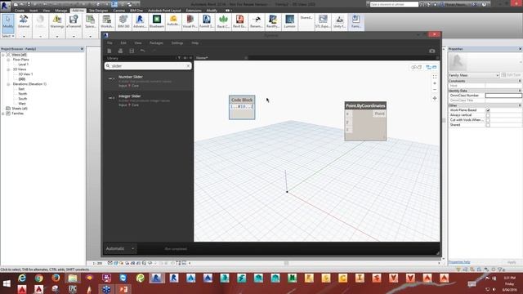Viewport: 523px width, 294px height.
Task: Click the Save icon in Dynamo toolbar
Action: pyautogui.click(x=132, y=51)
